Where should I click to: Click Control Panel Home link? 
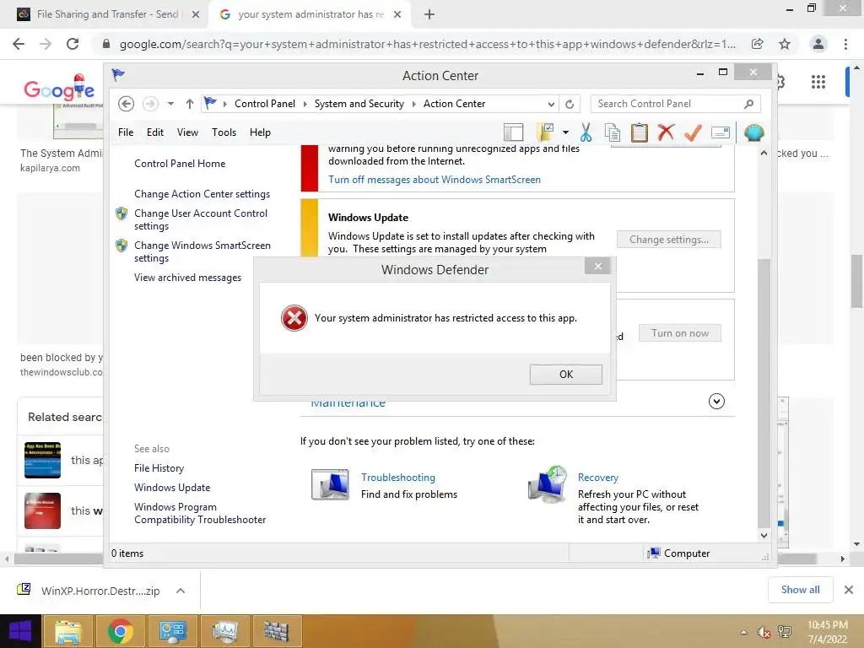click(180, 164)
